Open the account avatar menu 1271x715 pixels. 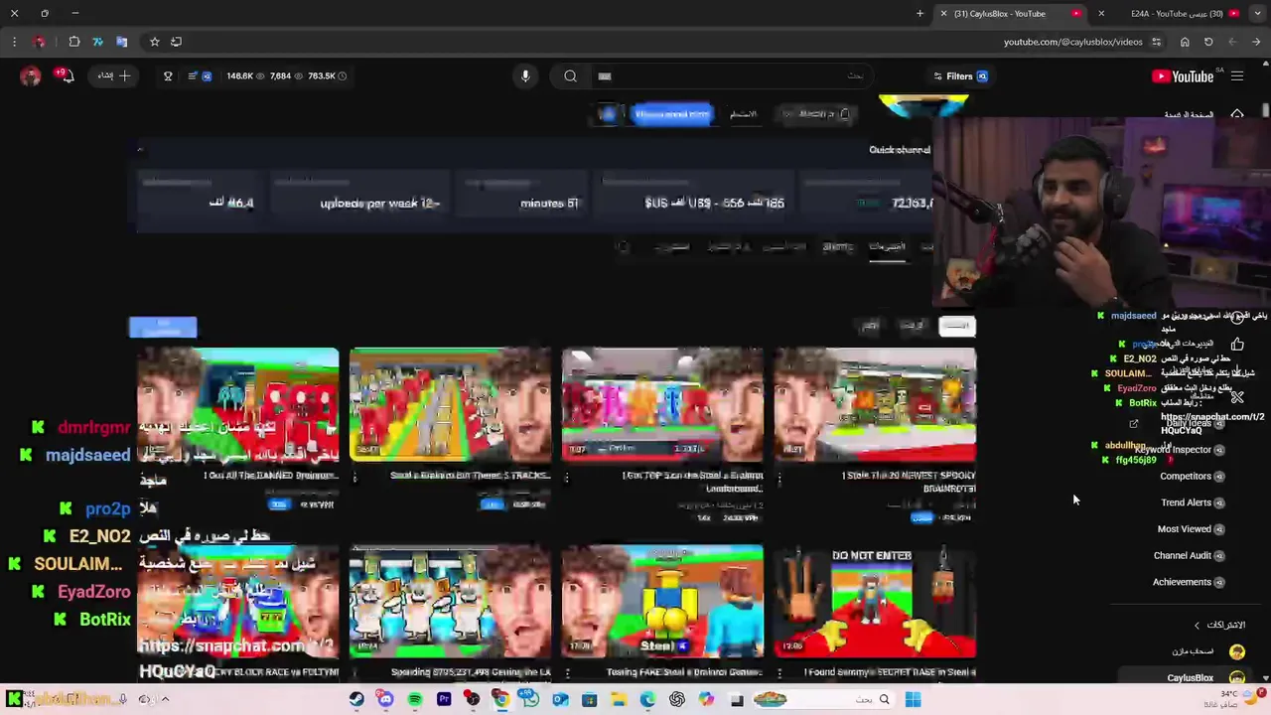31,76
